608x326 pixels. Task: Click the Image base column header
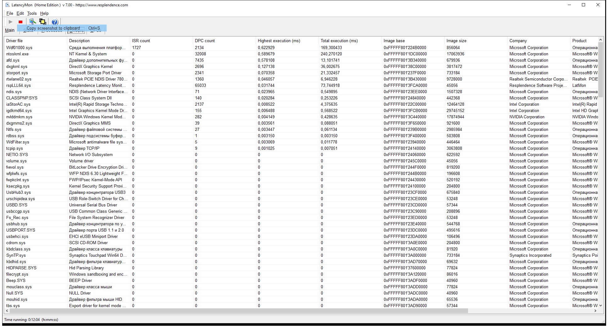413,41
